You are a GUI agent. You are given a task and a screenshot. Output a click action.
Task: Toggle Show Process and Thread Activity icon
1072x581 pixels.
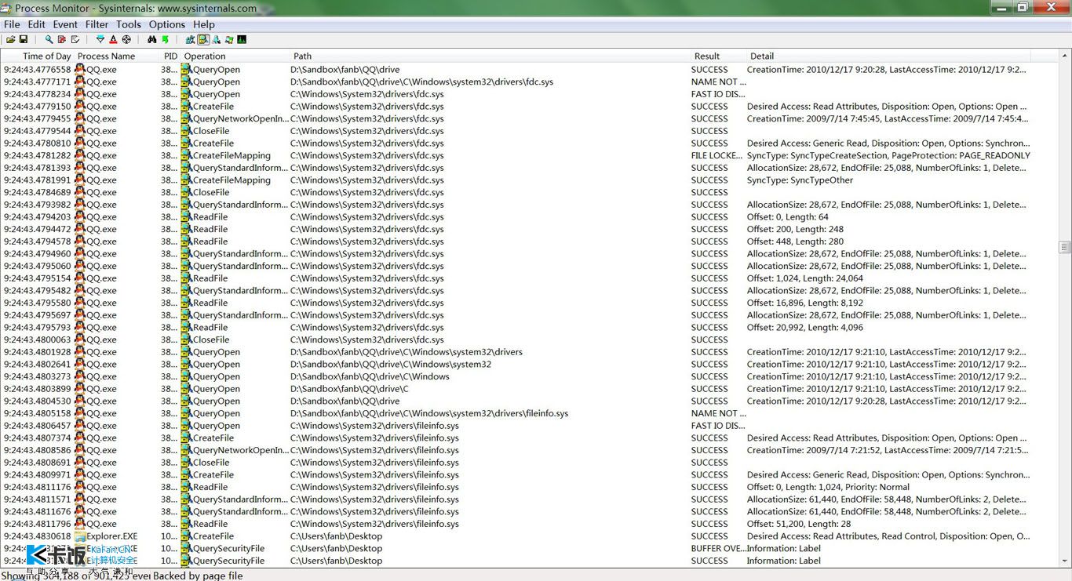[229, 39]
